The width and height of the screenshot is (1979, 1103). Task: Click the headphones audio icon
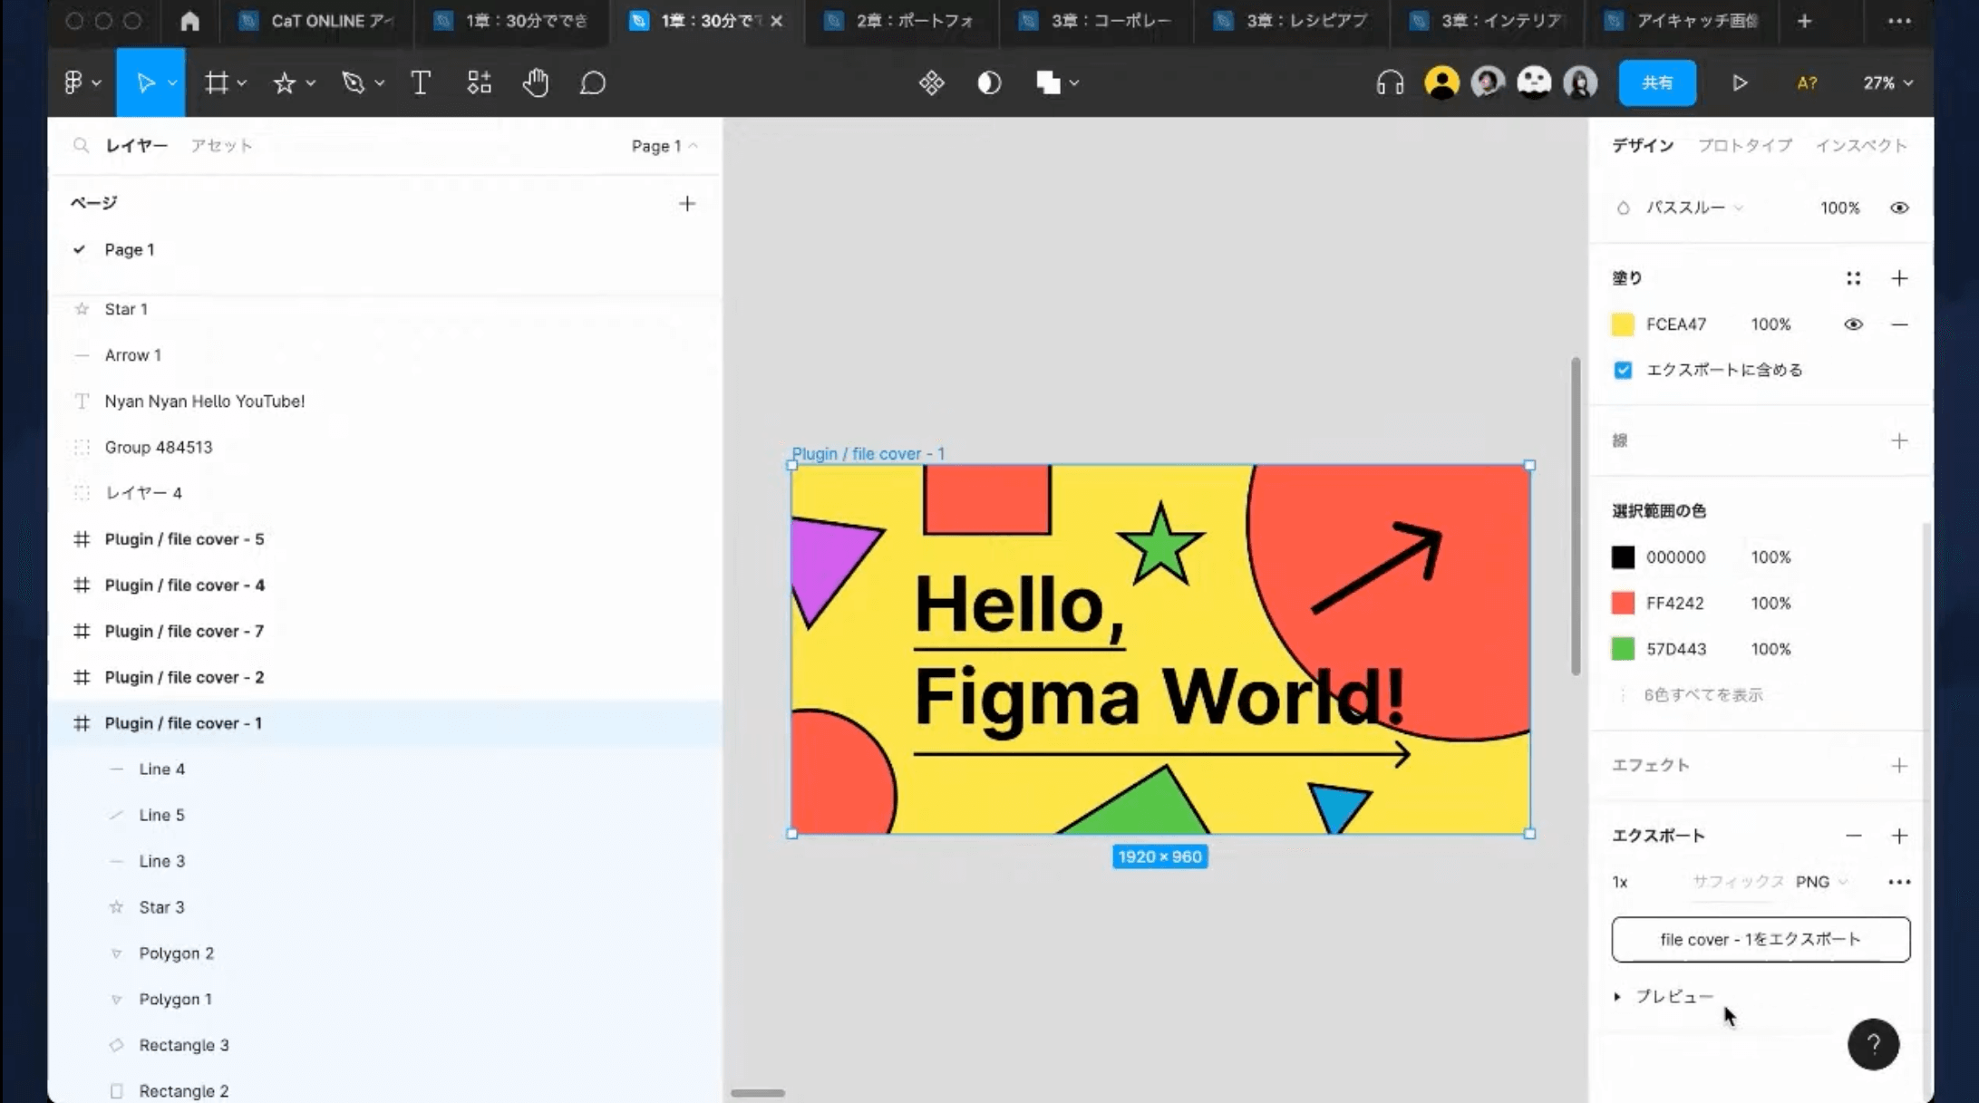pos(1390,82)
